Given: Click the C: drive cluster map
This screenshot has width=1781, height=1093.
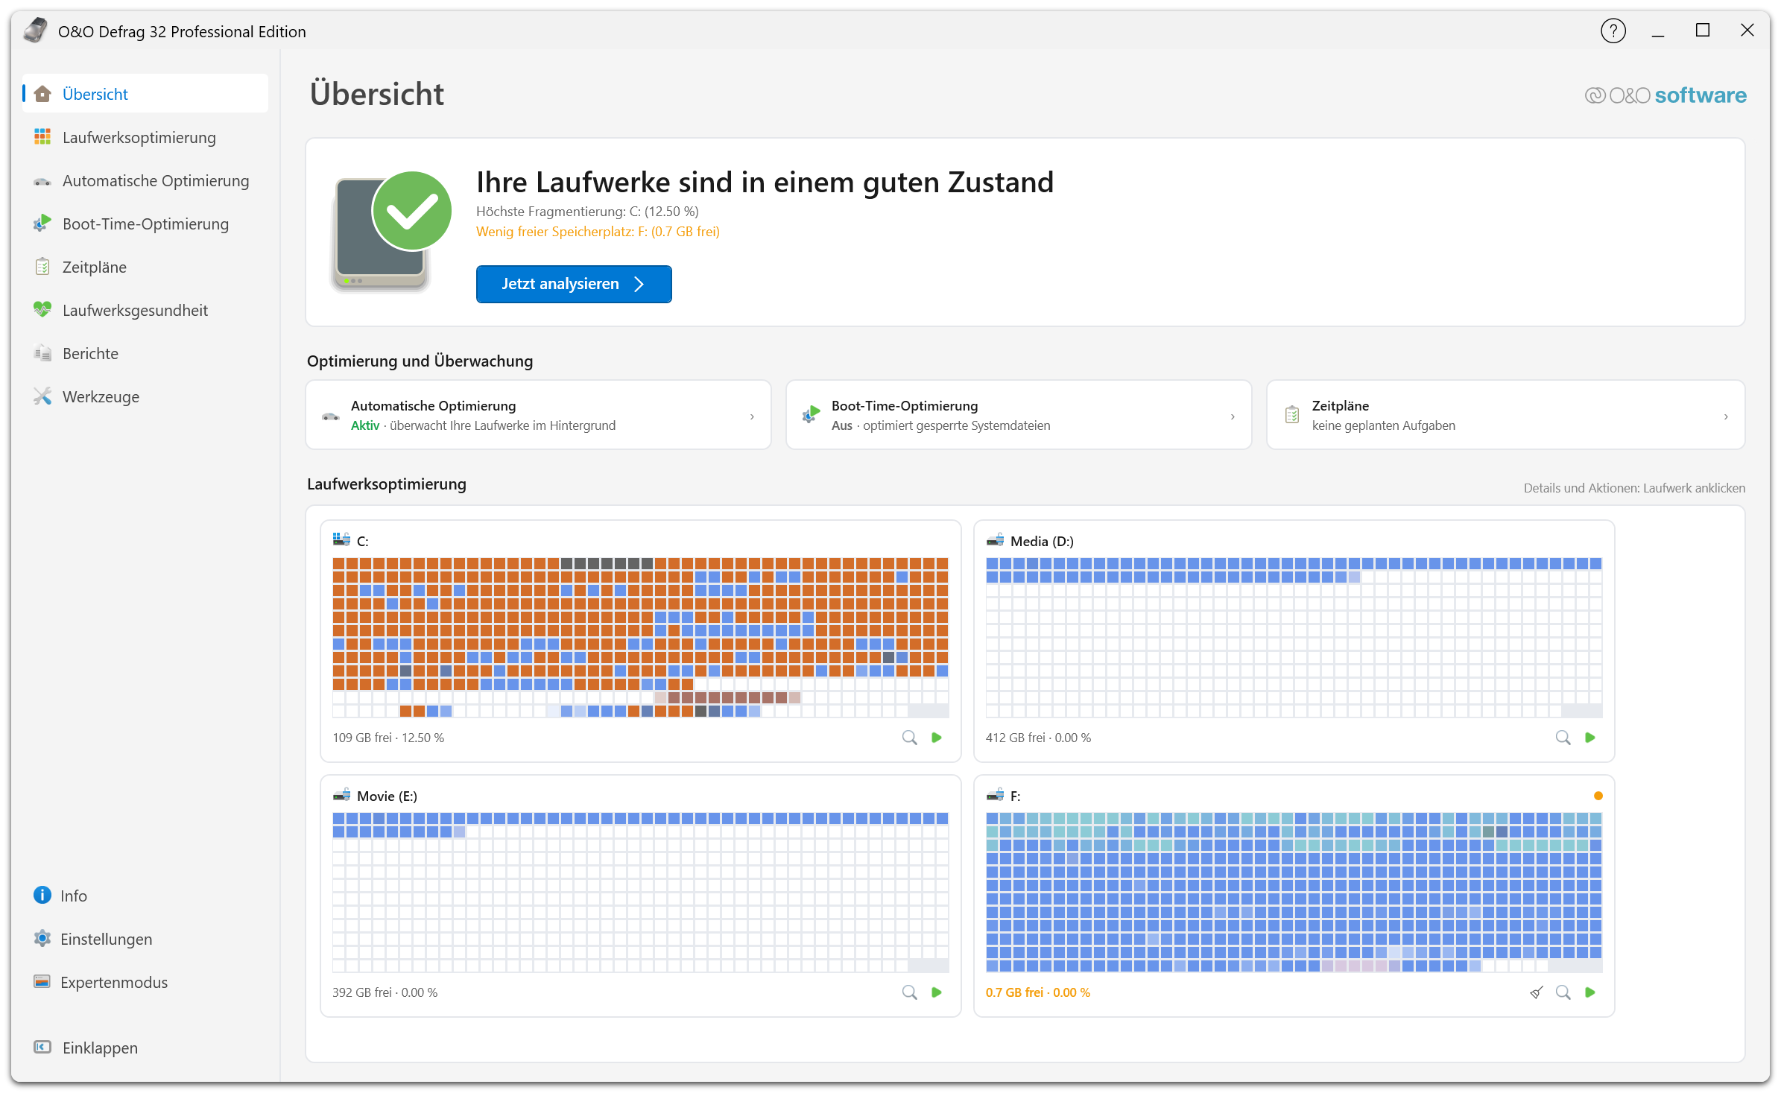Looking at the screenshot, I should tap(640, 637).
